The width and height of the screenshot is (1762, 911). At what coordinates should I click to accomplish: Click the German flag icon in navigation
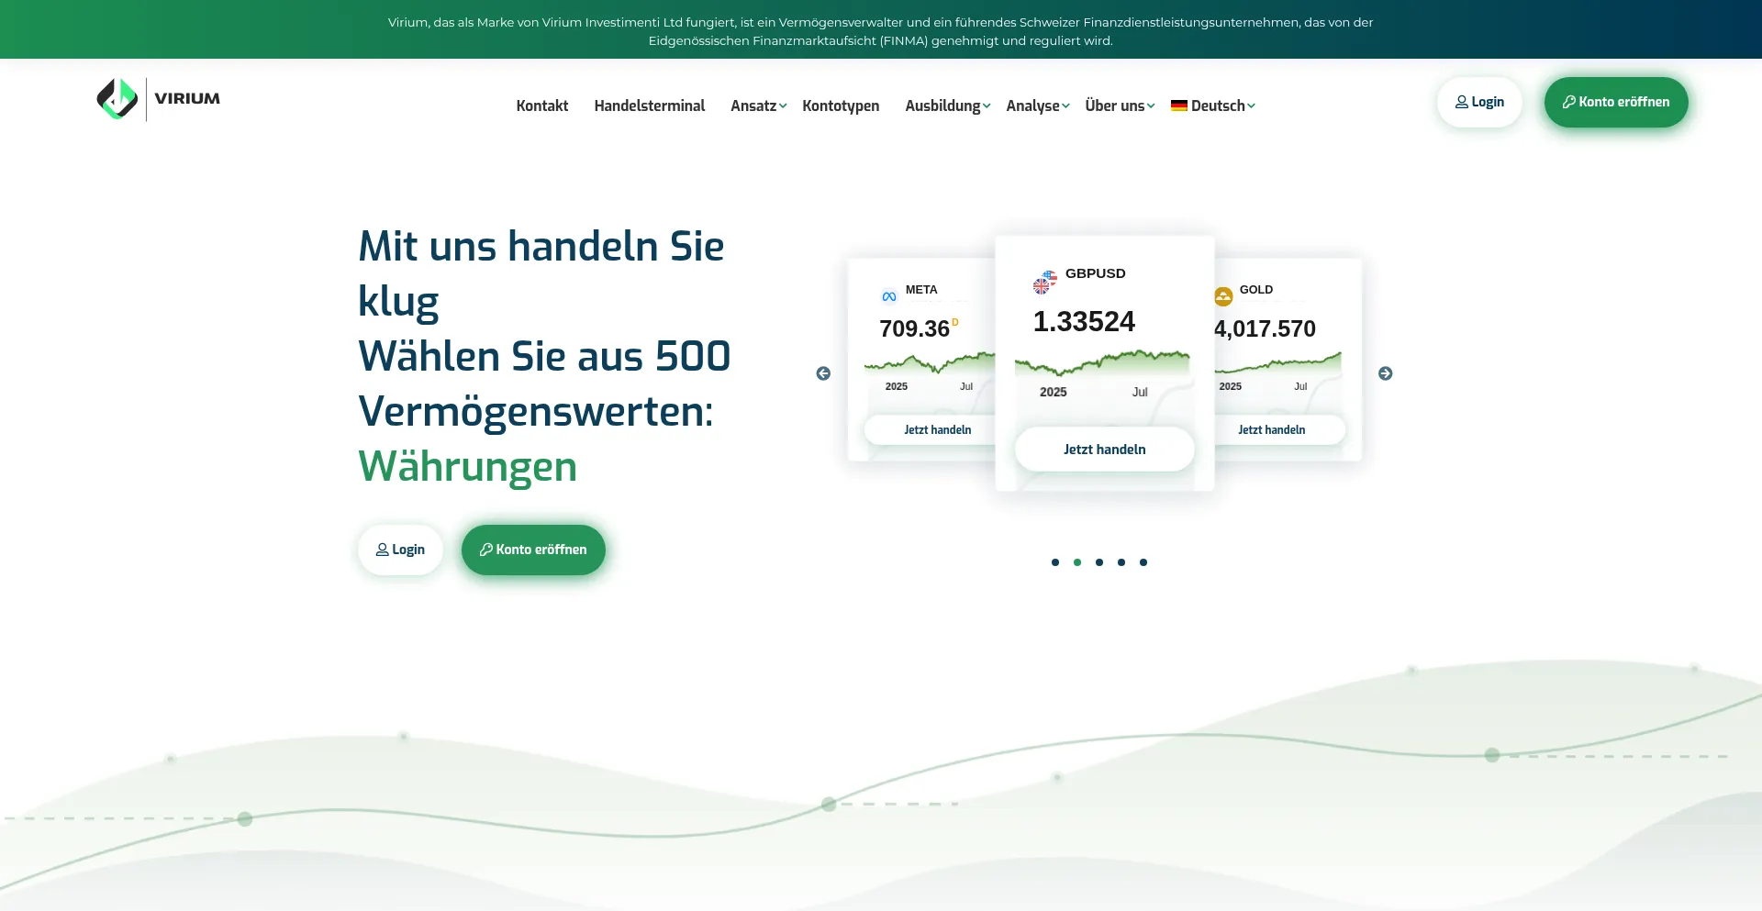(x=1179, y=106)
